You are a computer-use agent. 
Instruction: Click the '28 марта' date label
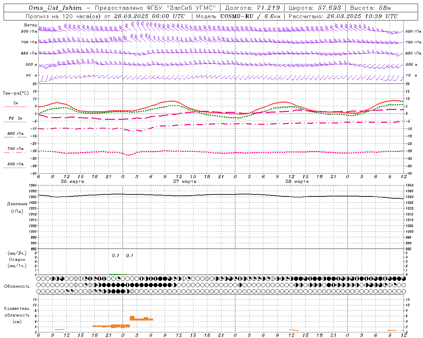point(297,182)
